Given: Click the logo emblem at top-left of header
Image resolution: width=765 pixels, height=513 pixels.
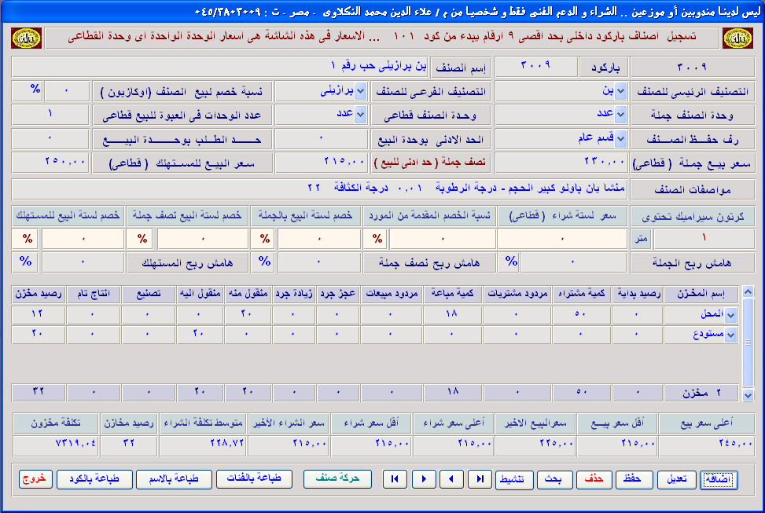Looking at the screenshot, I should [x=27, y=38].
